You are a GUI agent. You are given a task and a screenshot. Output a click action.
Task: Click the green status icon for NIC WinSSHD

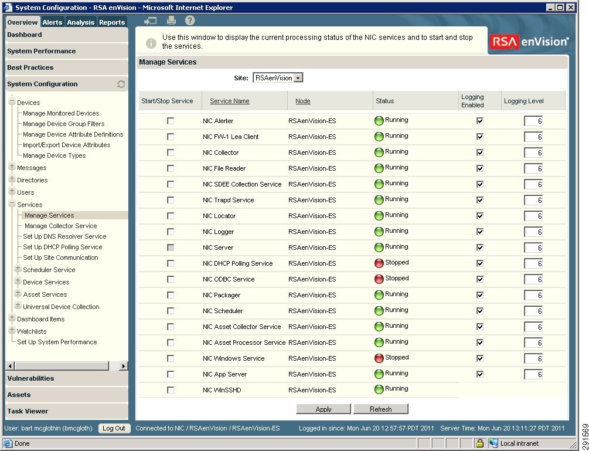click(379, 389)
